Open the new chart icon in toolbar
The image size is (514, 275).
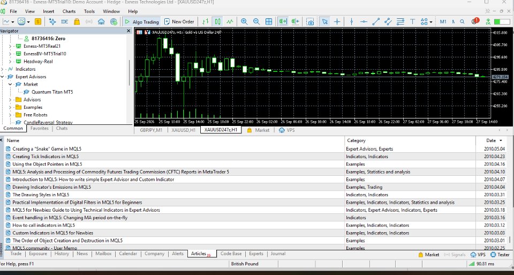[6, 21]
